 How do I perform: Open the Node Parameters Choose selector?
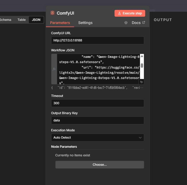(99, 165)
